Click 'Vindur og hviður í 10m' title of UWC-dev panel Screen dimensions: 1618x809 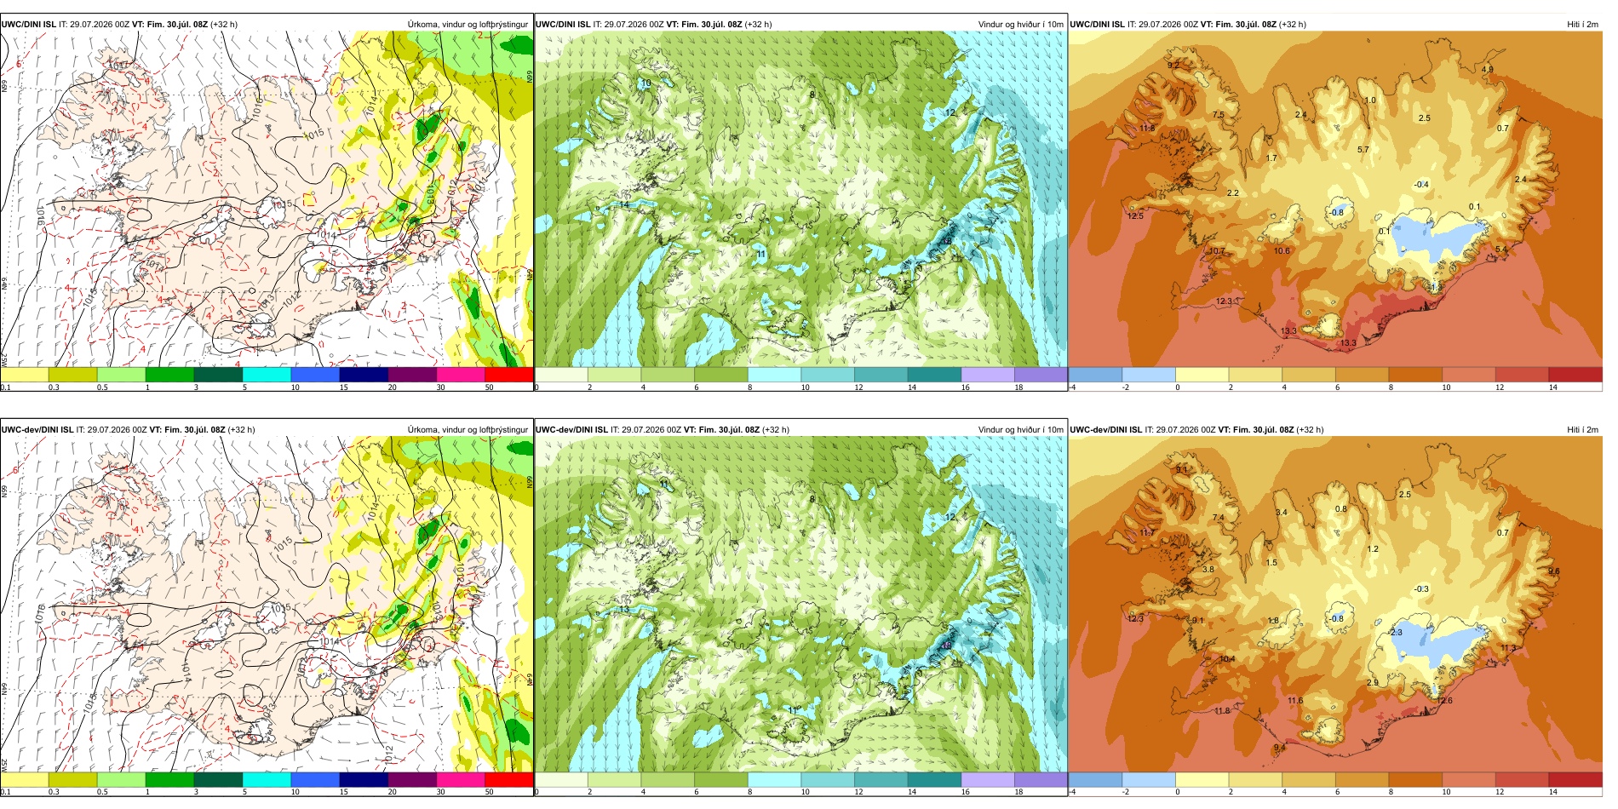pos(1020,430)
